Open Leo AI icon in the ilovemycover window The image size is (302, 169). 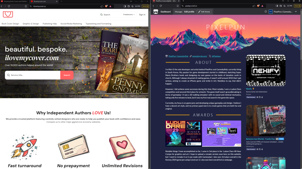pyautogui.click(x=132, y=6)
